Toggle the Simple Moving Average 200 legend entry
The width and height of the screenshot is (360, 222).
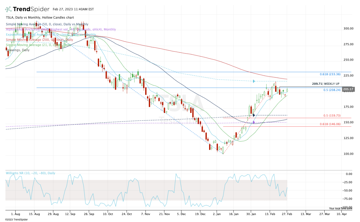pyautogui.click(x=39, y=40)
